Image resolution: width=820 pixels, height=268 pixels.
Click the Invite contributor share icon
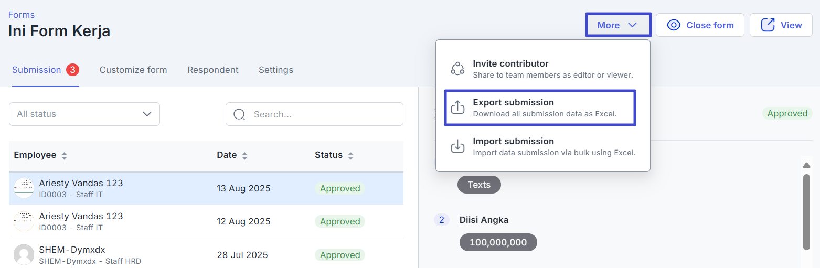[457, 69]
